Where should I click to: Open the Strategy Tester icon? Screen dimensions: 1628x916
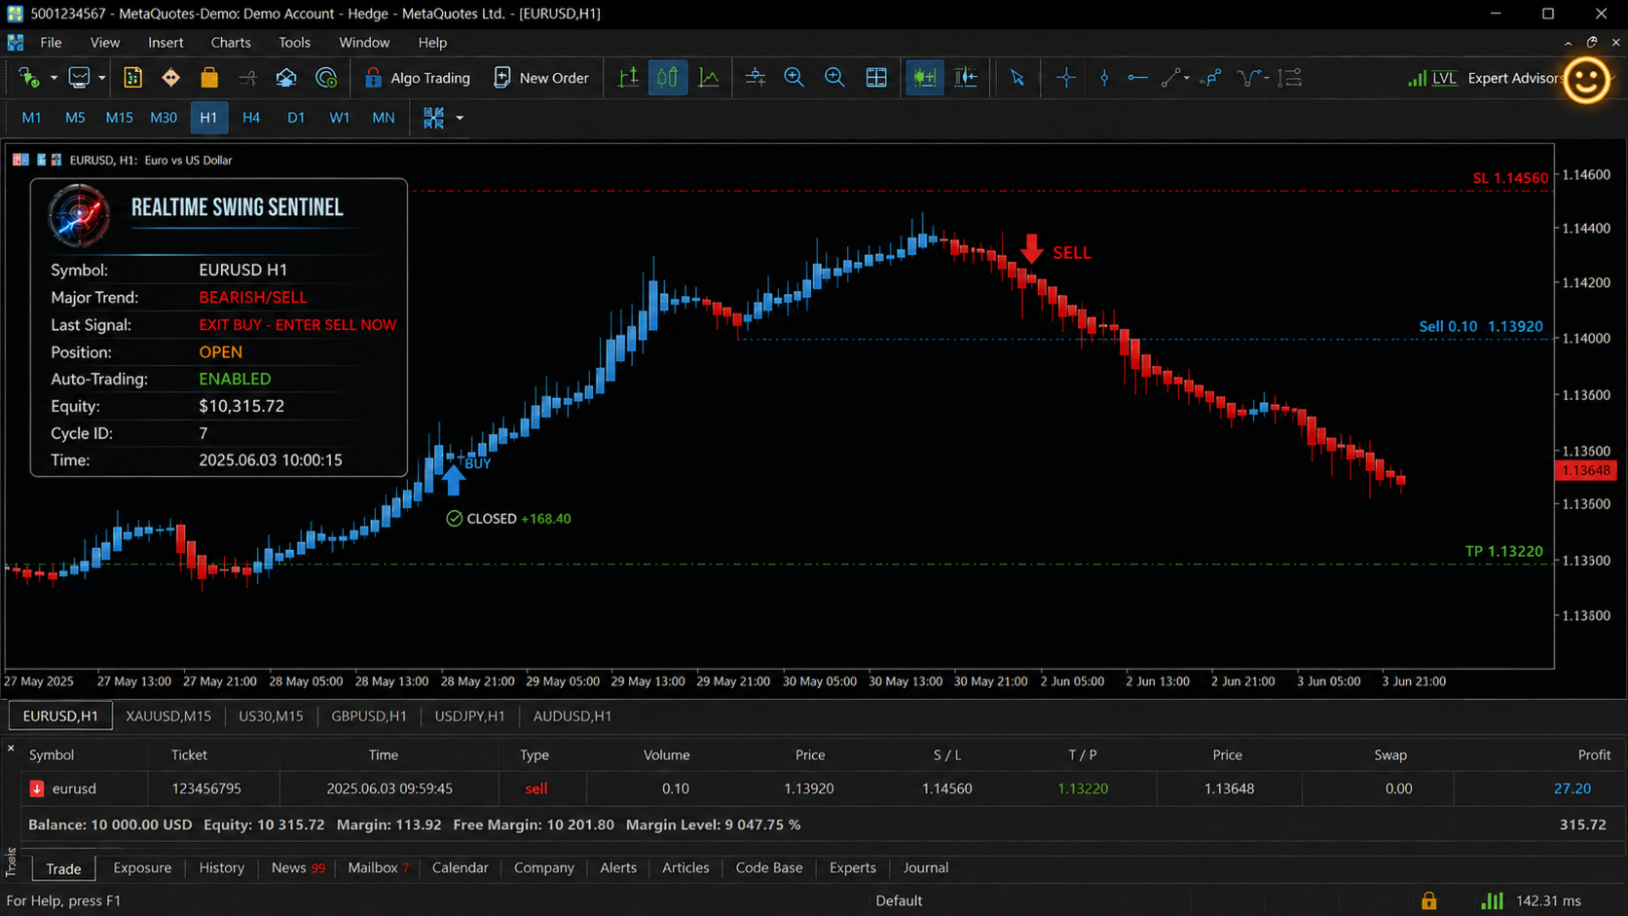tap(247, 78)
